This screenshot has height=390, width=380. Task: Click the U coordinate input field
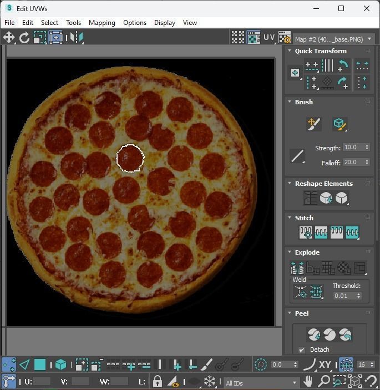[41, 381]
